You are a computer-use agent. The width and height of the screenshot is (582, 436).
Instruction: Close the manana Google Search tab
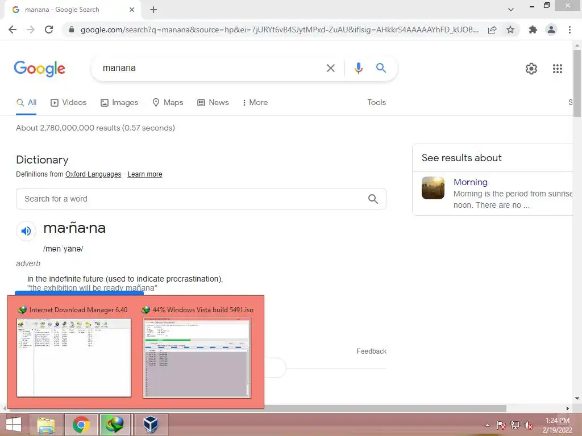[x=132, y=10]
